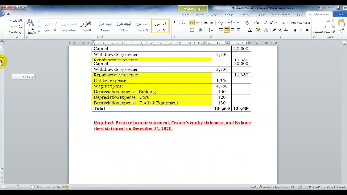Justify the paragraph text
Viewport: 347px width, 195px height.
[x=221, y=30]
